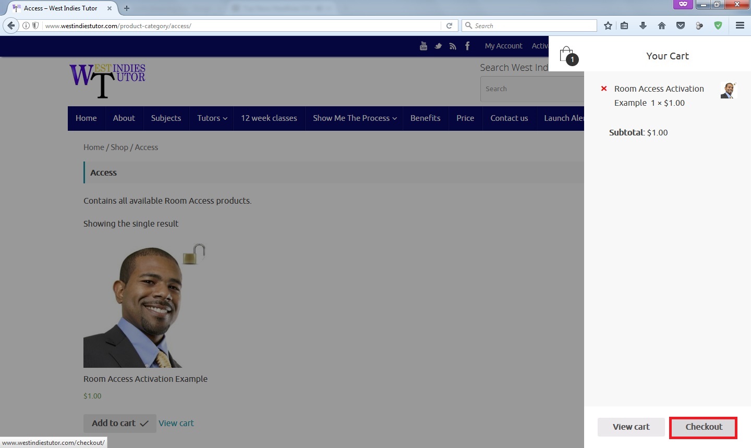Click the browser URL address field
This screenshot has width=751, height=448.
pyautogui.click(x=240, y=26)
